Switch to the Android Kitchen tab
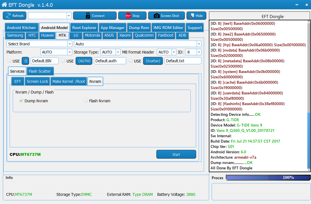 point(21,28)
